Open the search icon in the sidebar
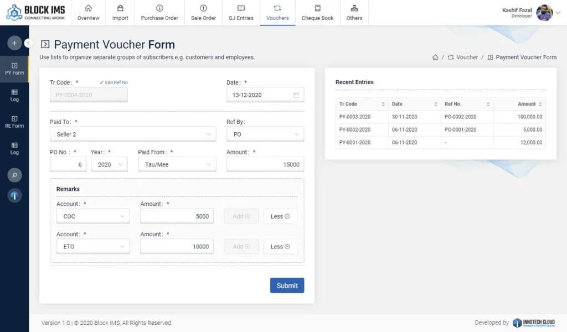 point(14,175)
